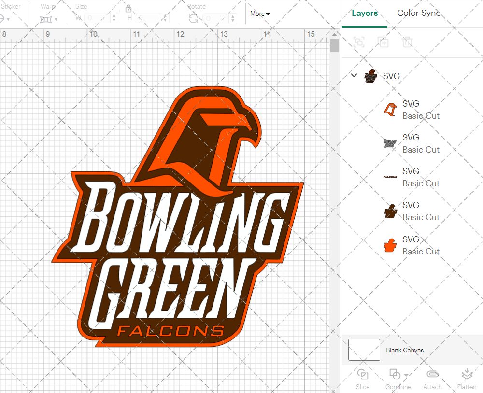Toggle the size lock aspect ratio icon
483x393 pixels.
click(128, 9)
